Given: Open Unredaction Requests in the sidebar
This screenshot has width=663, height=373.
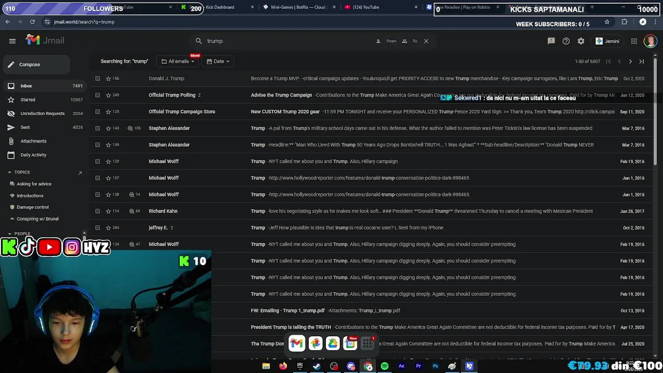Looking at the screenshot, I should tap(44, 113).
